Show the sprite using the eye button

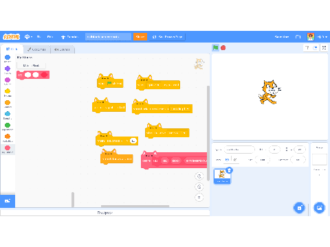point(227,160)
